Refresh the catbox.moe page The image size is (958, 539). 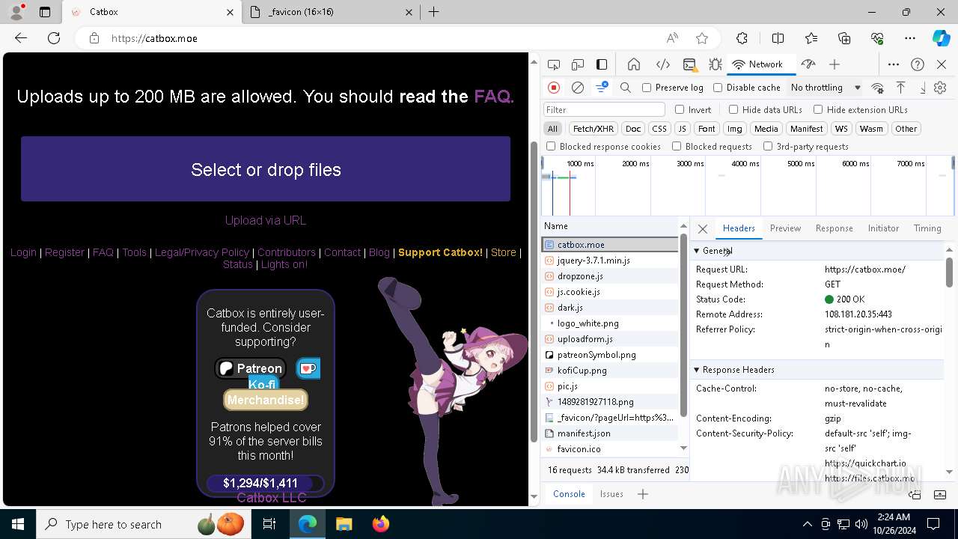pyautogui.click(x=54, y=38)
